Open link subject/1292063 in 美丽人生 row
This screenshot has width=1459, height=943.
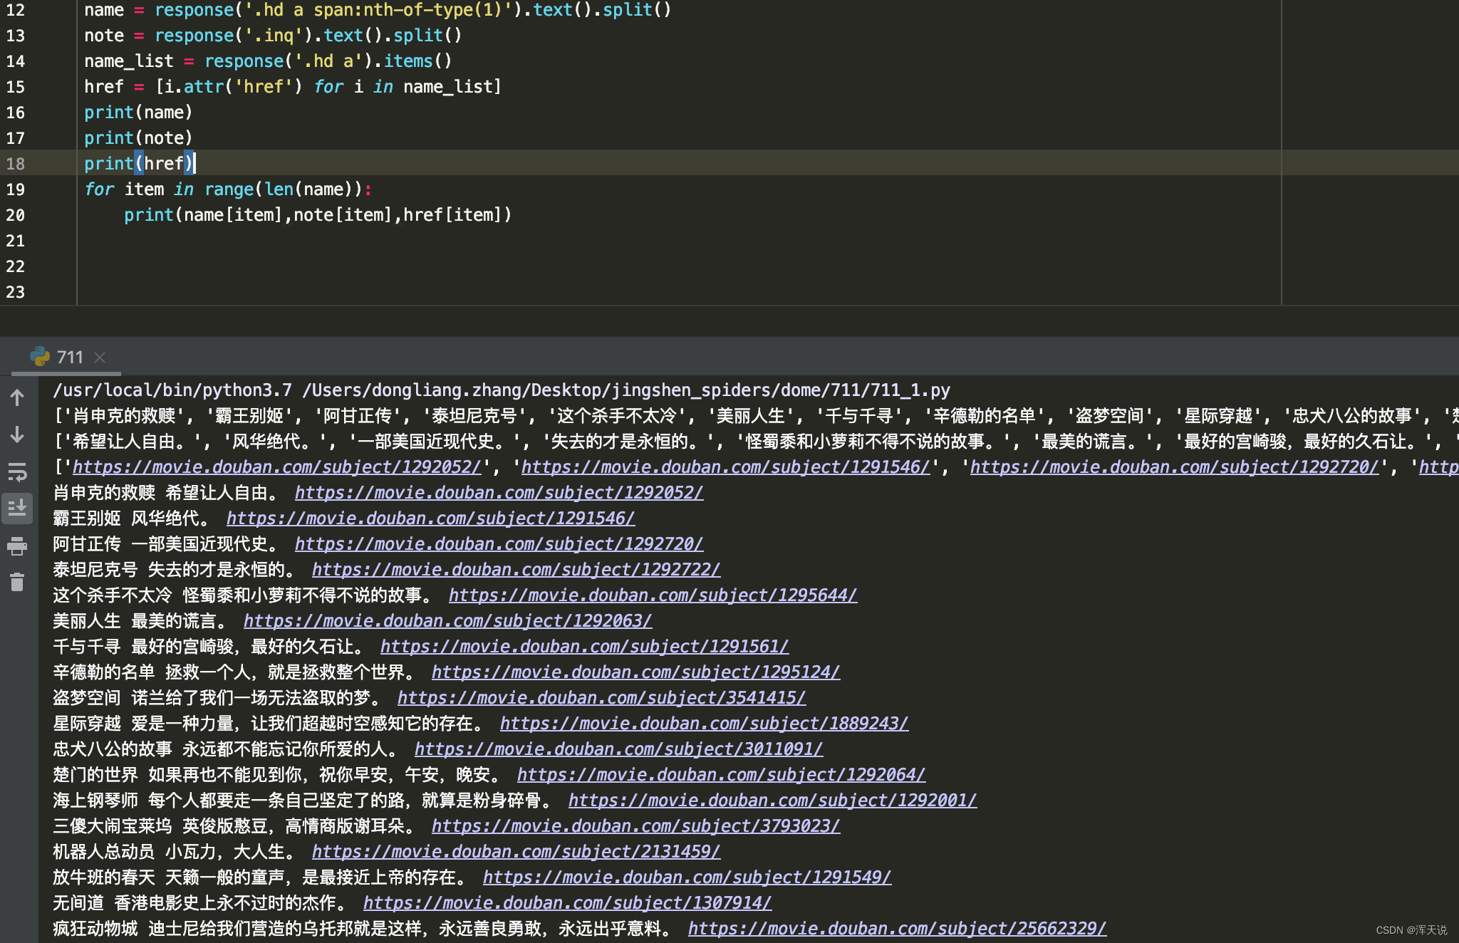coord(447,621)
